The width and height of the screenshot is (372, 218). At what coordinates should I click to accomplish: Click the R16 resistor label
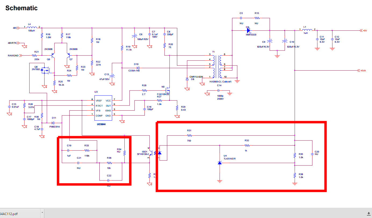[48, 34]
